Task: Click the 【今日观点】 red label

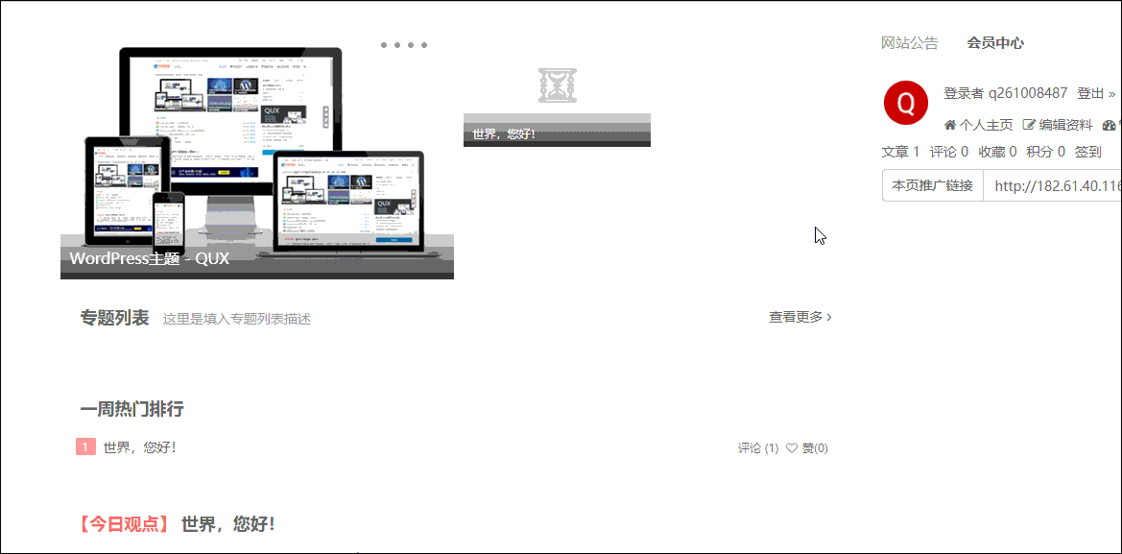Action: (125, 524)
